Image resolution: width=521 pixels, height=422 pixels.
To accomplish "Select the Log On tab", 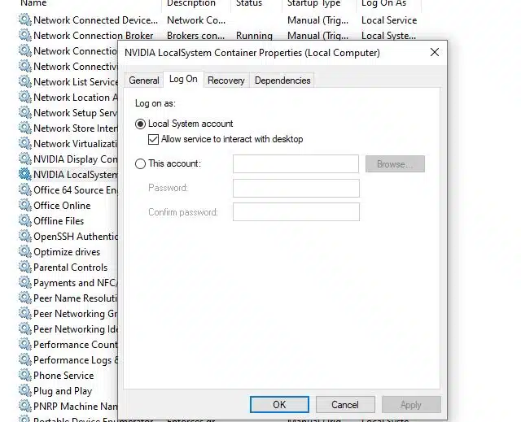I will (183, 80).
